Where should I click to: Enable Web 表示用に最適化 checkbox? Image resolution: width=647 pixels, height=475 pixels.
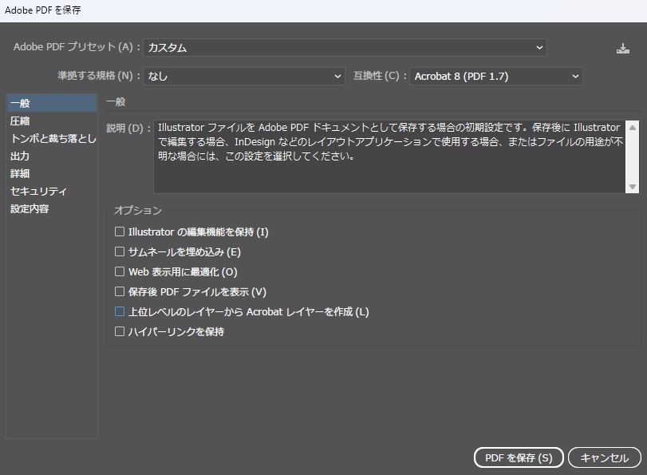(120, 271)
